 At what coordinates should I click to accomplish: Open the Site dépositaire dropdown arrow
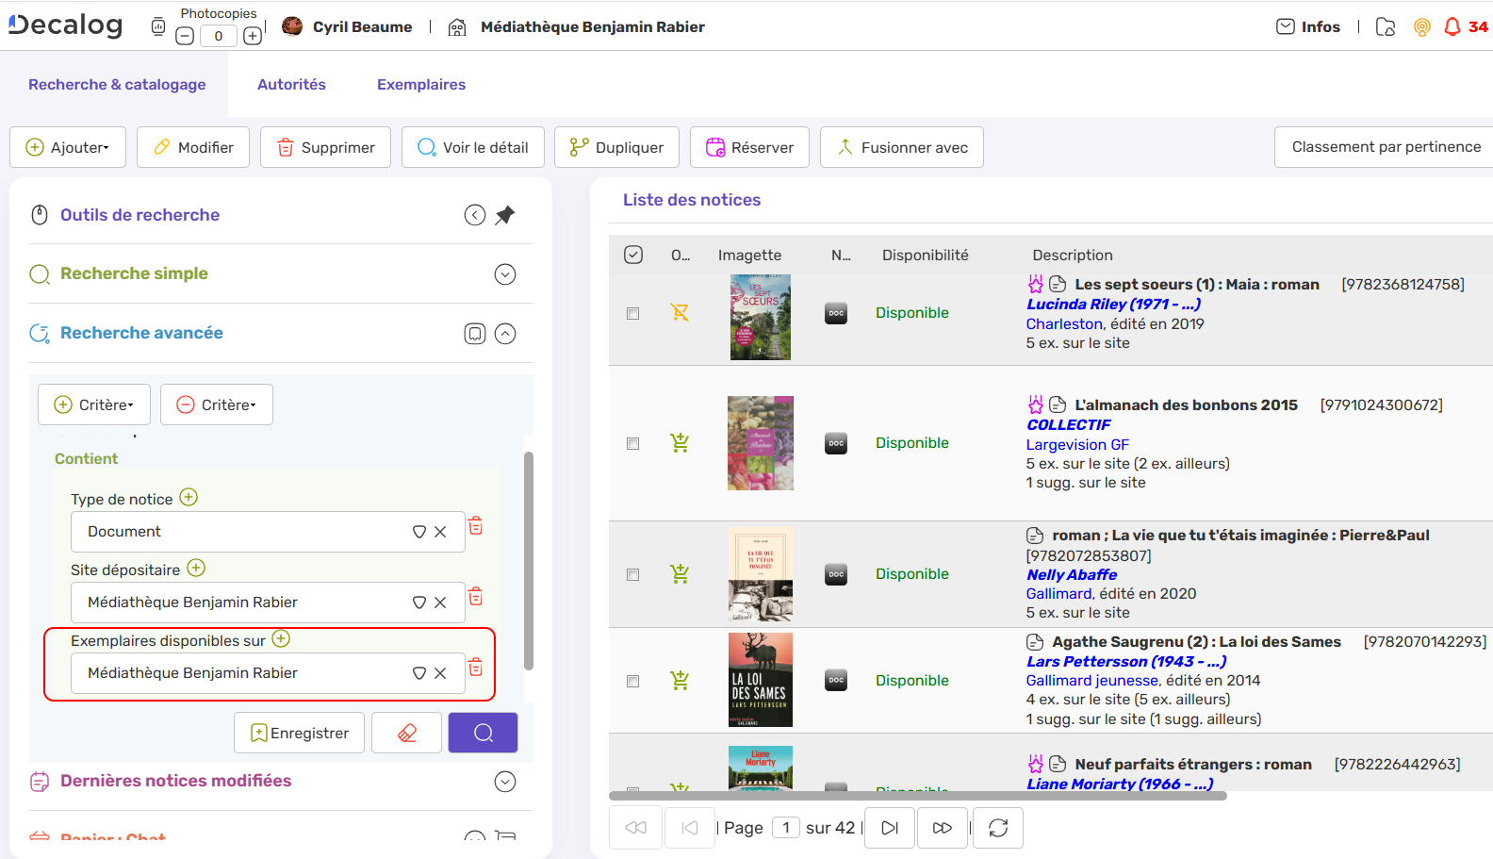coord(419,603)
